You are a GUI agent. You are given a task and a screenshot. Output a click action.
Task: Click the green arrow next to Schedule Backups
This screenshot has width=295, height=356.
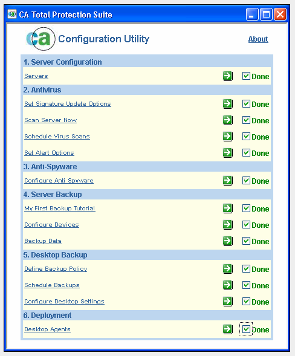point(228,285)
